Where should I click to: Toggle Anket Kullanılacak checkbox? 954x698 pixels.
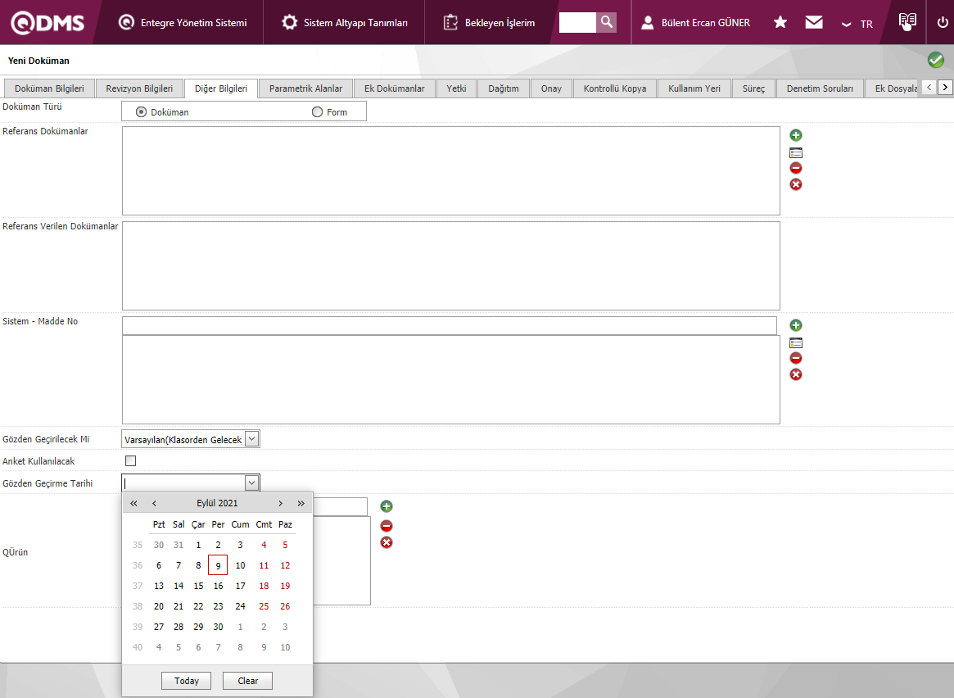coord(130,460)
